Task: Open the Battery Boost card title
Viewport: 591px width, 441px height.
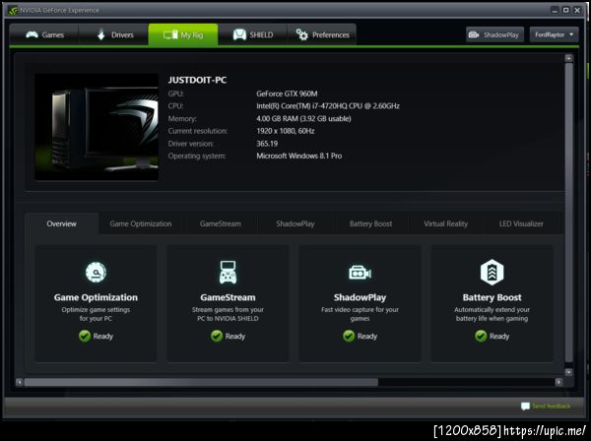Action: click(492, 297)
